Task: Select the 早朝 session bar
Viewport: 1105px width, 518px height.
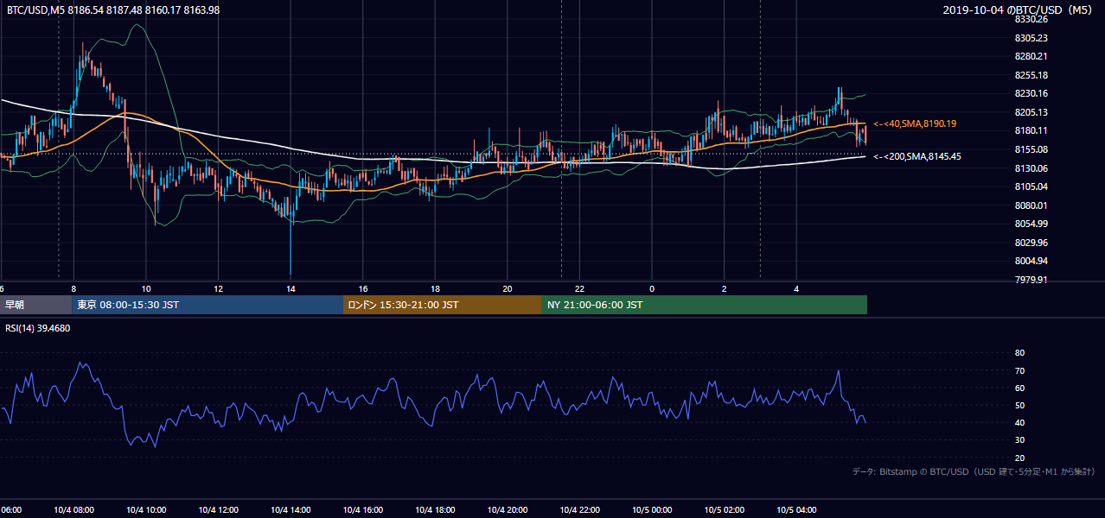Action: pyautogui.click(x=36, y=305)
